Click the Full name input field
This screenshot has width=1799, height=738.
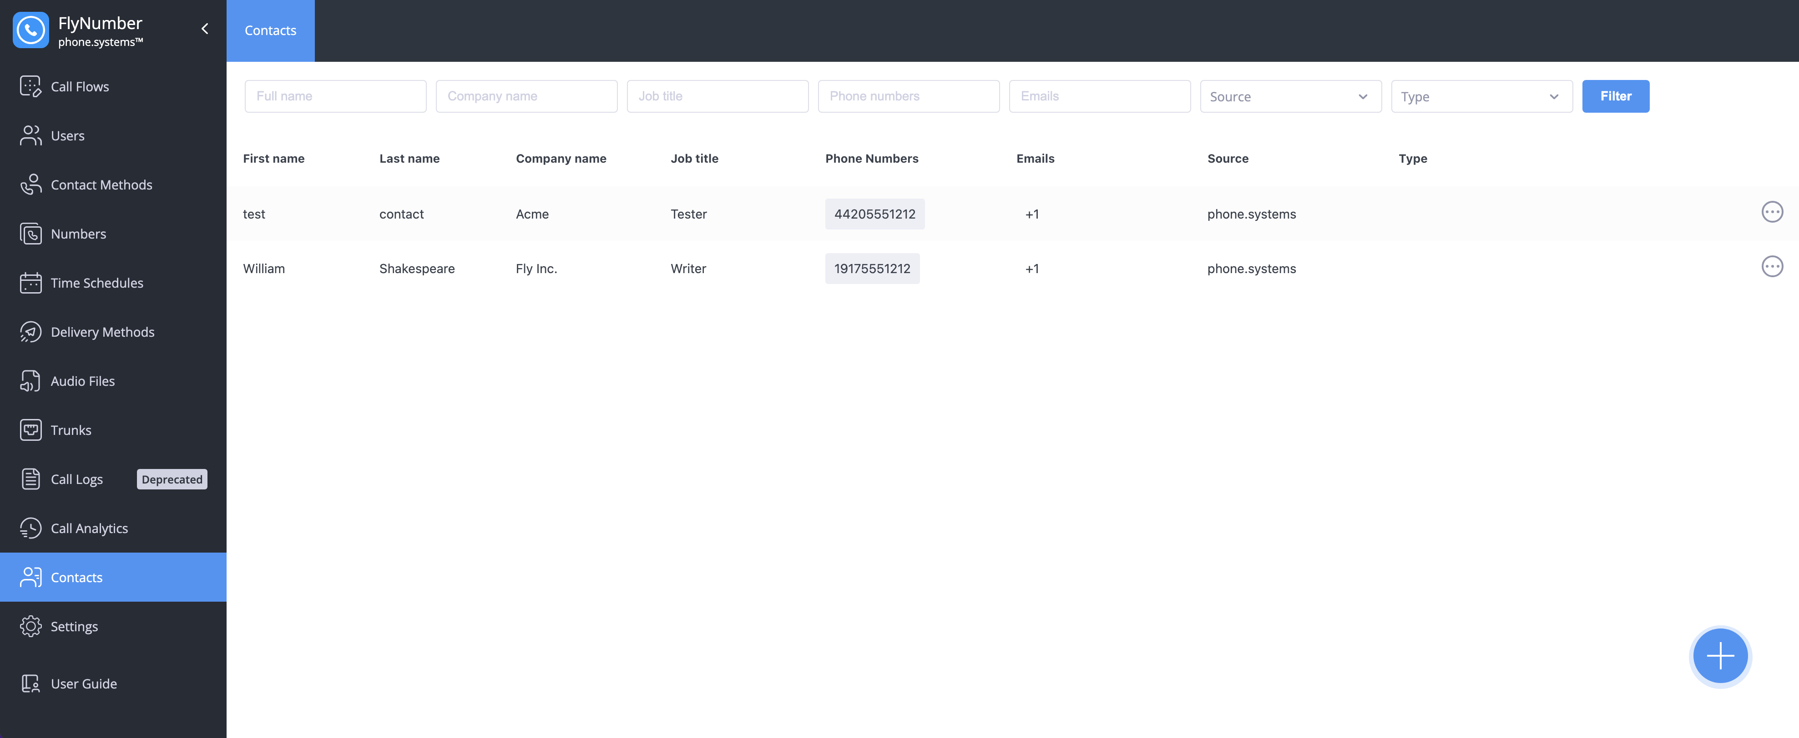pos(335,95)
